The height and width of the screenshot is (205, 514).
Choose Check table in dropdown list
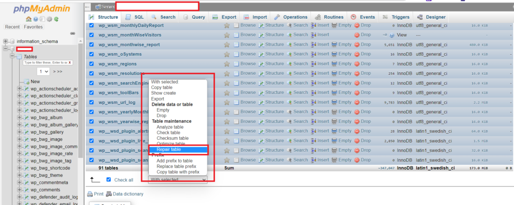(x=168, y=133)
